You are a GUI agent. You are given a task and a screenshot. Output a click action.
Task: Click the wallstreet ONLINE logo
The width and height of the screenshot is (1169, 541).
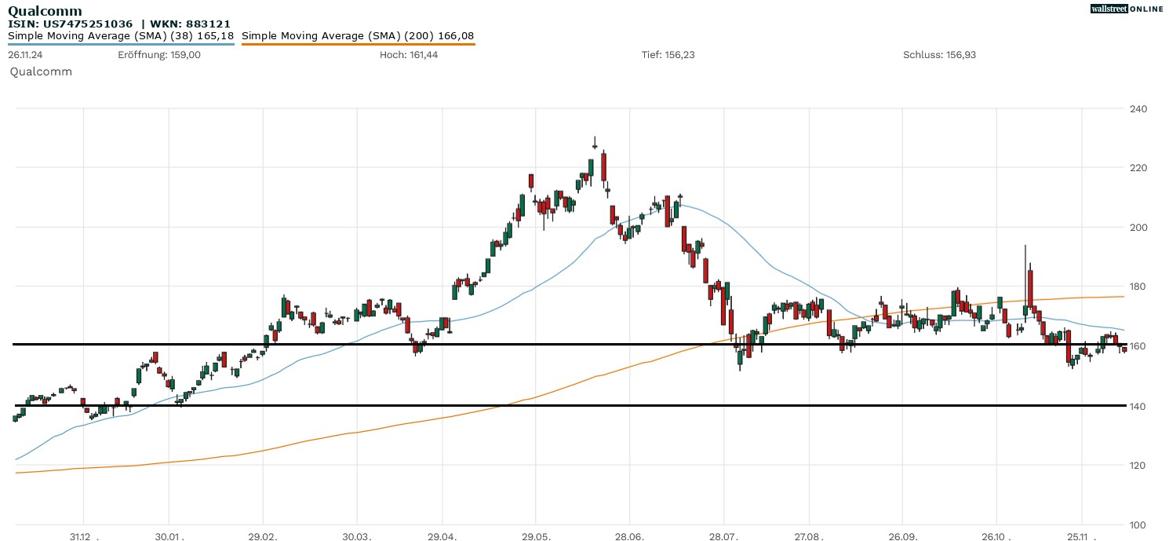click(1127, 9)
